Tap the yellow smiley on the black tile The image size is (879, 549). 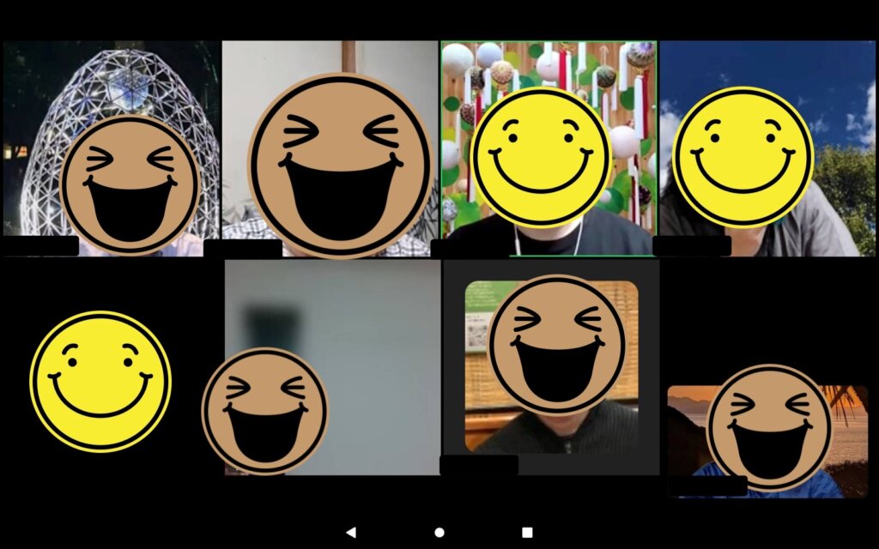[100, 382]
